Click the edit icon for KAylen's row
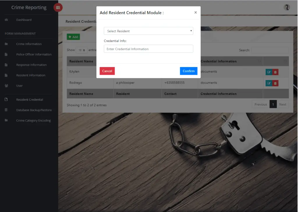298x212 pixels. 269,72
